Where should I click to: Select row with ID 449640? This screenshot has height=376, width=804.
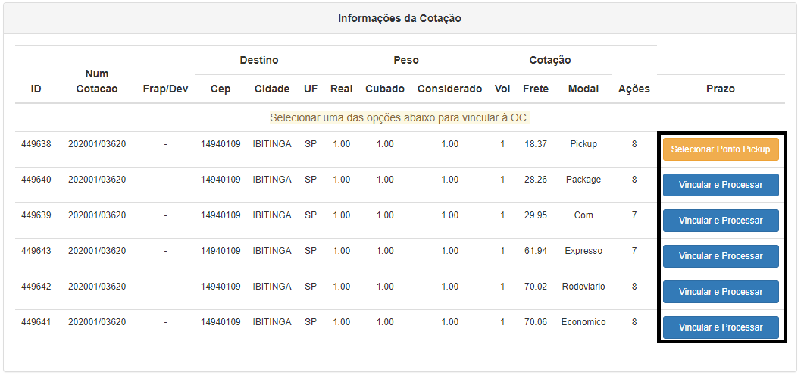pyautogui.click(x=36, y=180)
